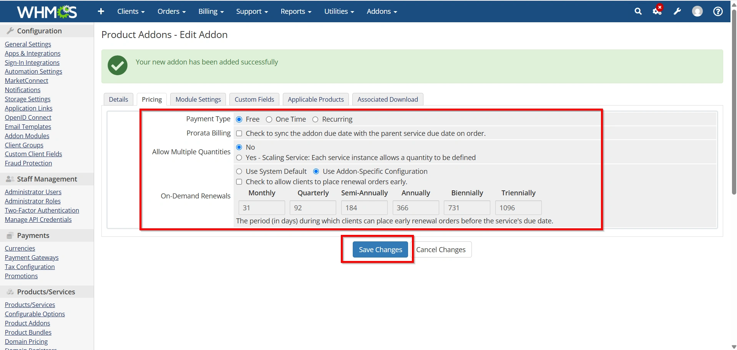
Task: Open the search magnifier icon
Action: [638, 12]
